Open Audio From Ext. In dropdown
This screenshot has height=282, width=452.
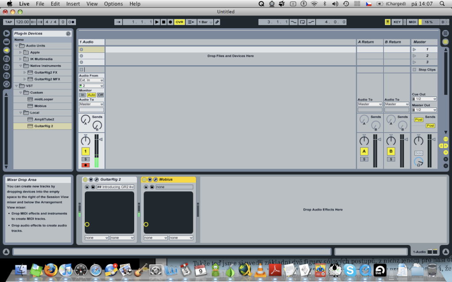tap(91, 80)
